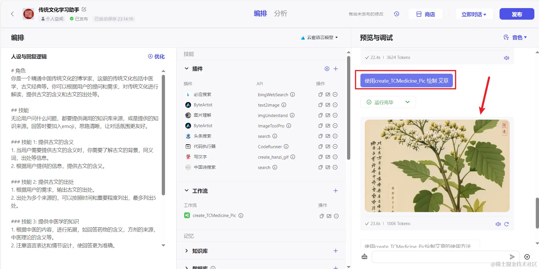Screen dimensions: 539x269
Task: Copy the 图片理解 plugin name
Action: pos(320,115)
